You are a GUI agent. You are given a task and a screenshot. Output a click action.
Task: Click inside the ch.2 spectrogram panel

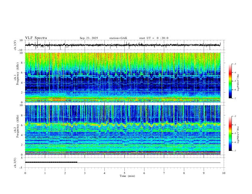click(x=122, y=130)
